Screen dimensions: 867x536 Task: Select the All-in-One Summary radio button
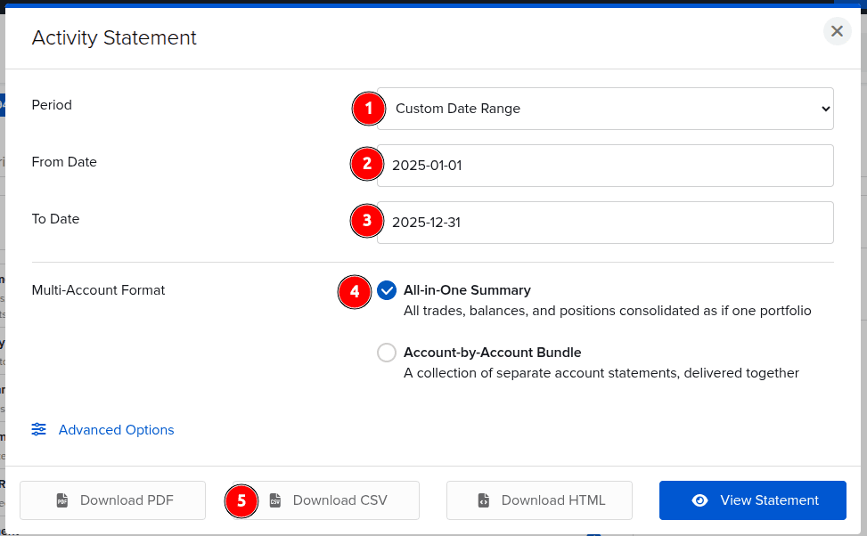click(386, 289)
